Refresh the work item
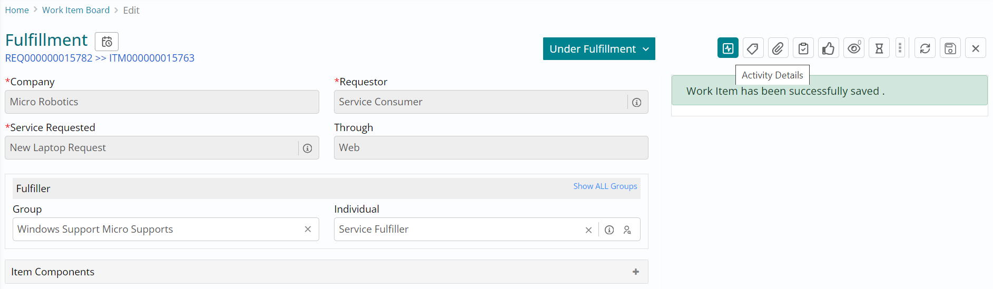993x289 pixels. [x=925, y=48]
